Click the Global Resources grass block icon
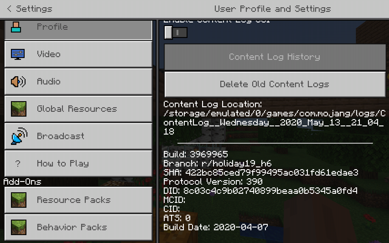The height and width of the screenshot is (243, 389). (19, 109)
